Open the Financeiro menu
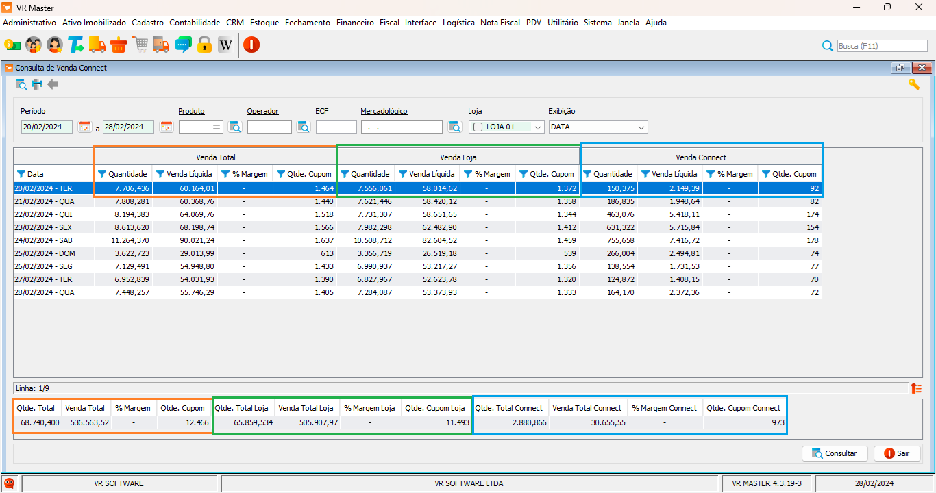Screen dimensions: 936x493 click(355, 23)
